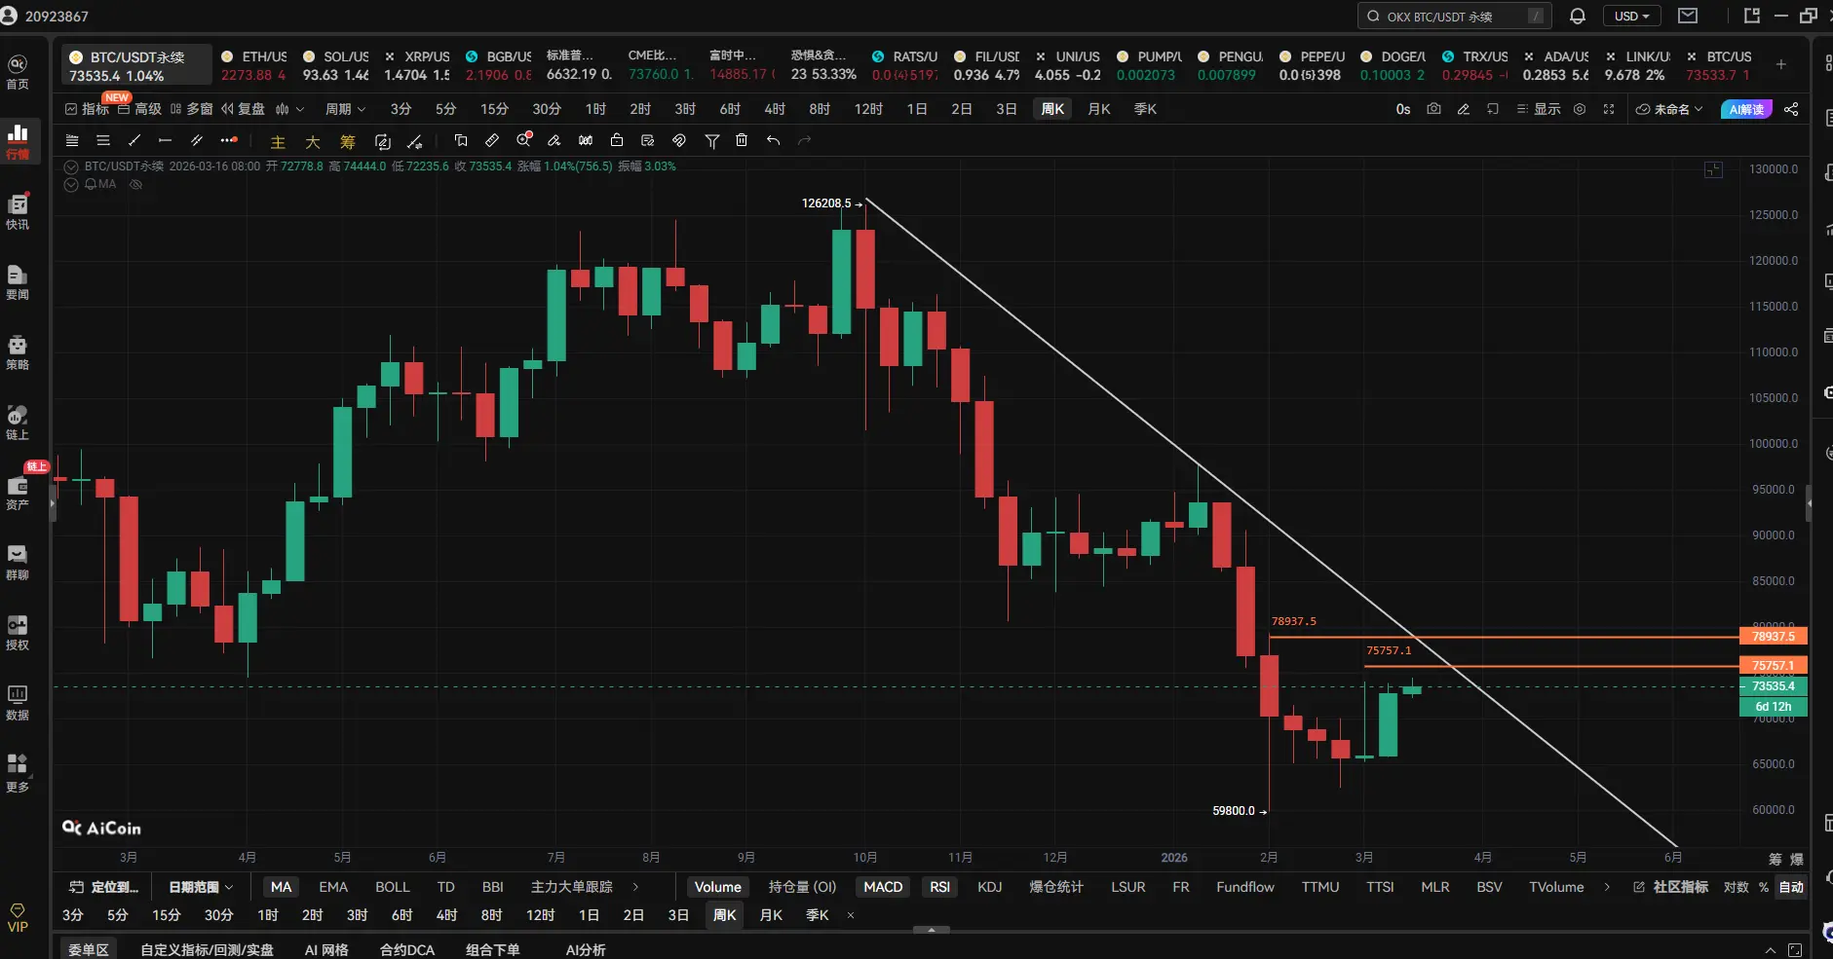This screenshot has width=1833, height=959.
Task: Add a new ticker tab with plus
Action: click(x=1781, y=64)
